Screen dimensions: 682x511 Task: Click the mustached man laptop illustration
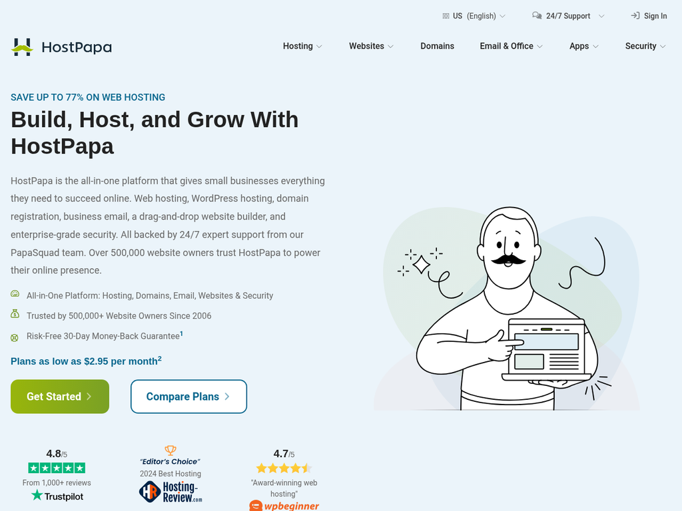[507, 309]
